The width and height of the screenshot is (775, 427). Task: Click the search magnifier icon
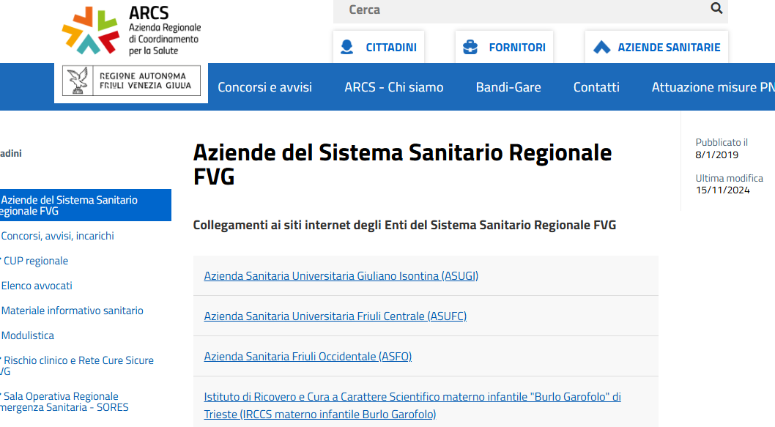(x=716, y=8)
